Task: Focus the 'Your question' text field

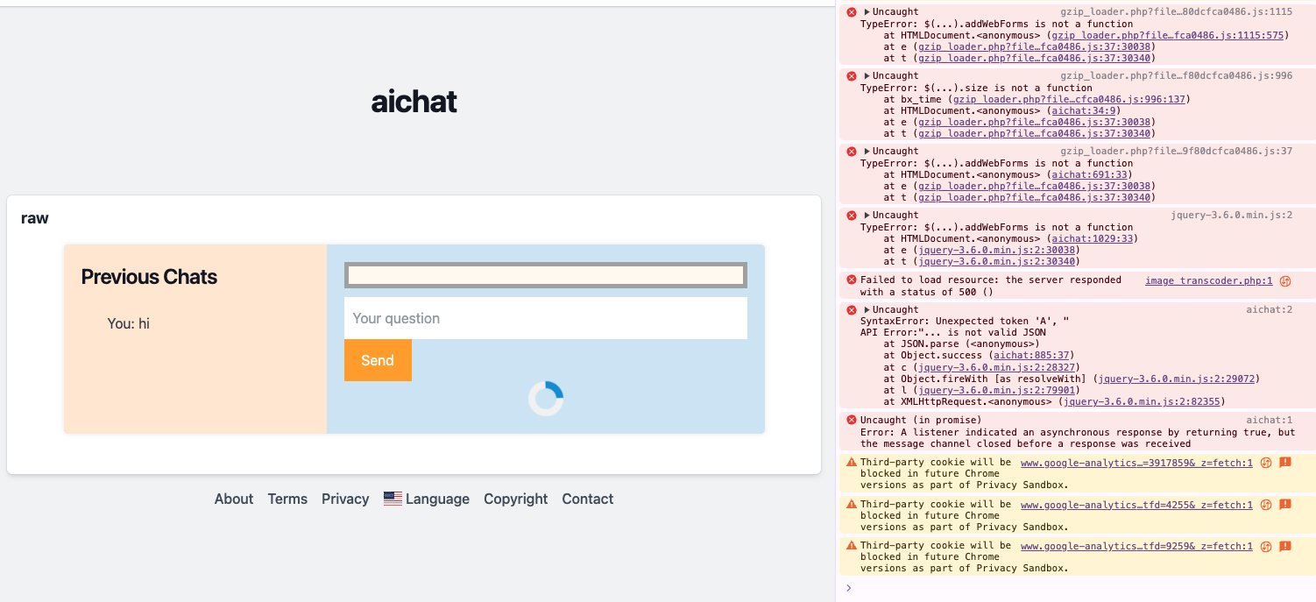Action: point(545,318)
